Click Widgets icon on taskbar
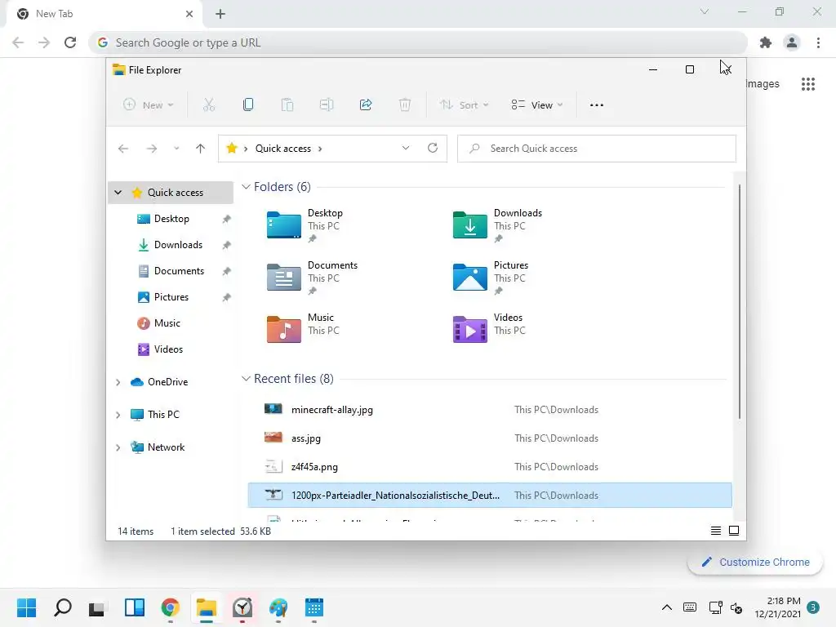The image size is (836, 627). 135,607
